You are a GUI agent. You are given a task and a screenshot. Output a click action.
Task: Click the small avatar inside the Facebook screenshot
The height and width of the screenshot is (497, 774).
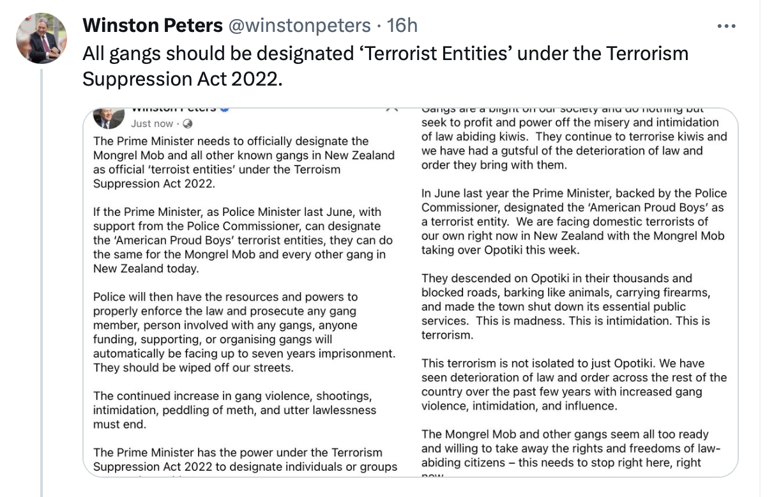coord(109,118)
